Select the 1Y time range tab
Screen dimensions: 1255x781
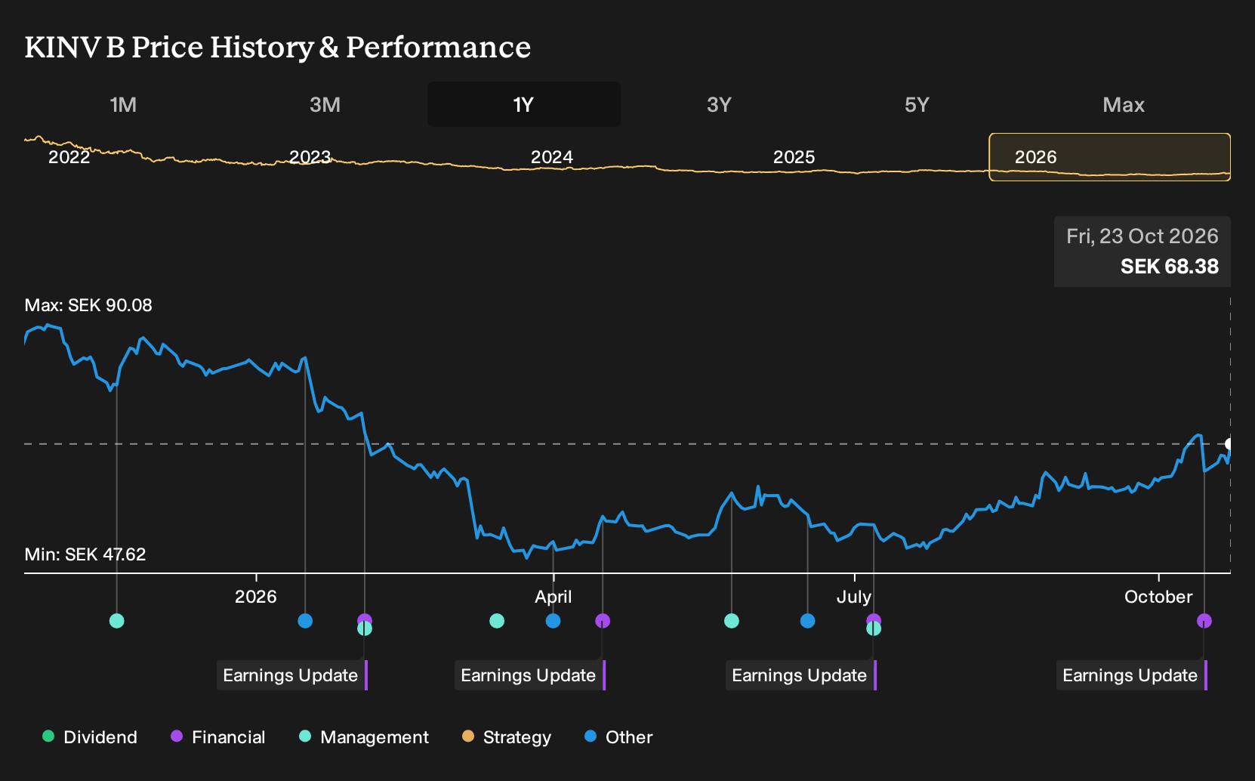point(524,104)
